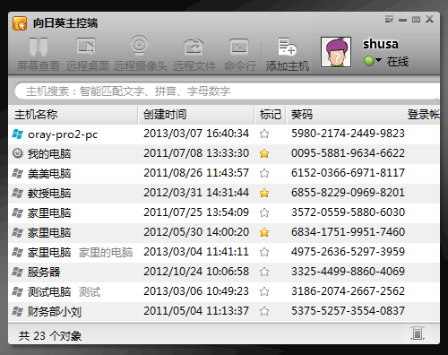
Task: Click the shusa username label
Action: point(381,44)
